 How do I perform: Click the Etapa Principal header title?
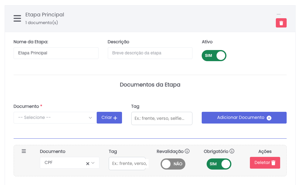pos(45,15)
